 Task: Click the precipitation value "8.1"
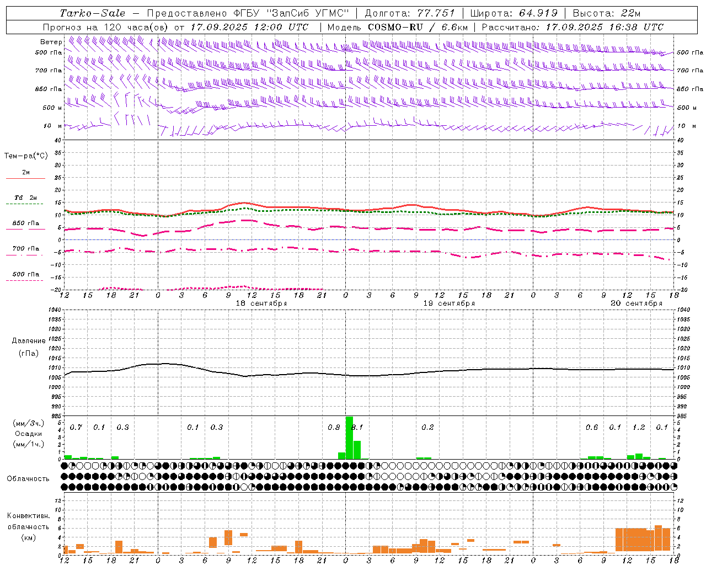point(357,428)
